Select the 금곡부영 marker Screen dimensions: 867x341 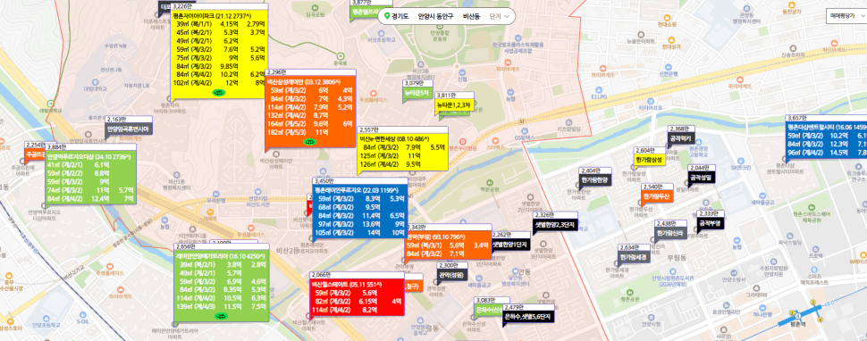point(710,223)
